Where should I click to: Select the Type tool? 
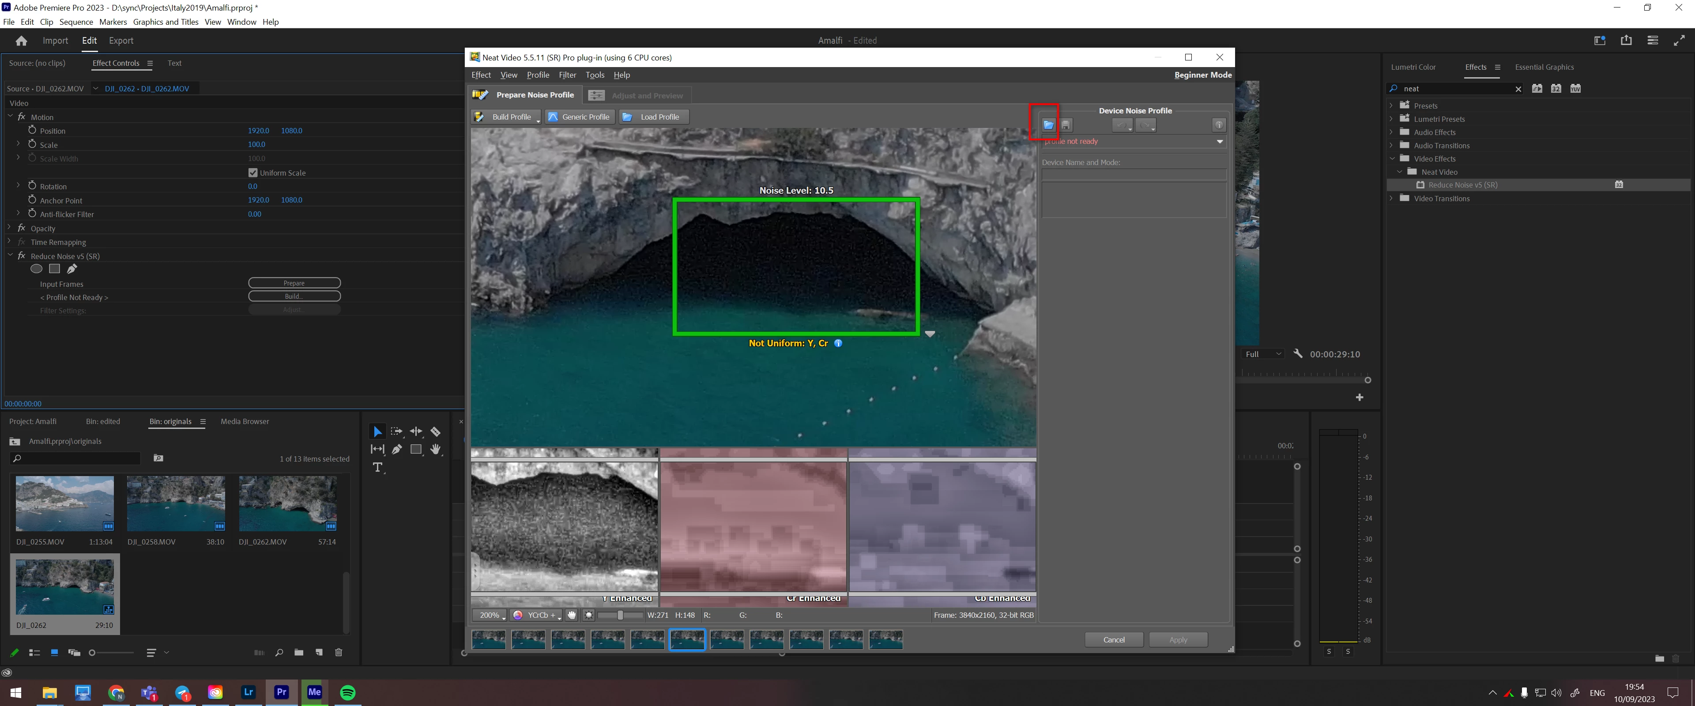(x=377, y=467)
